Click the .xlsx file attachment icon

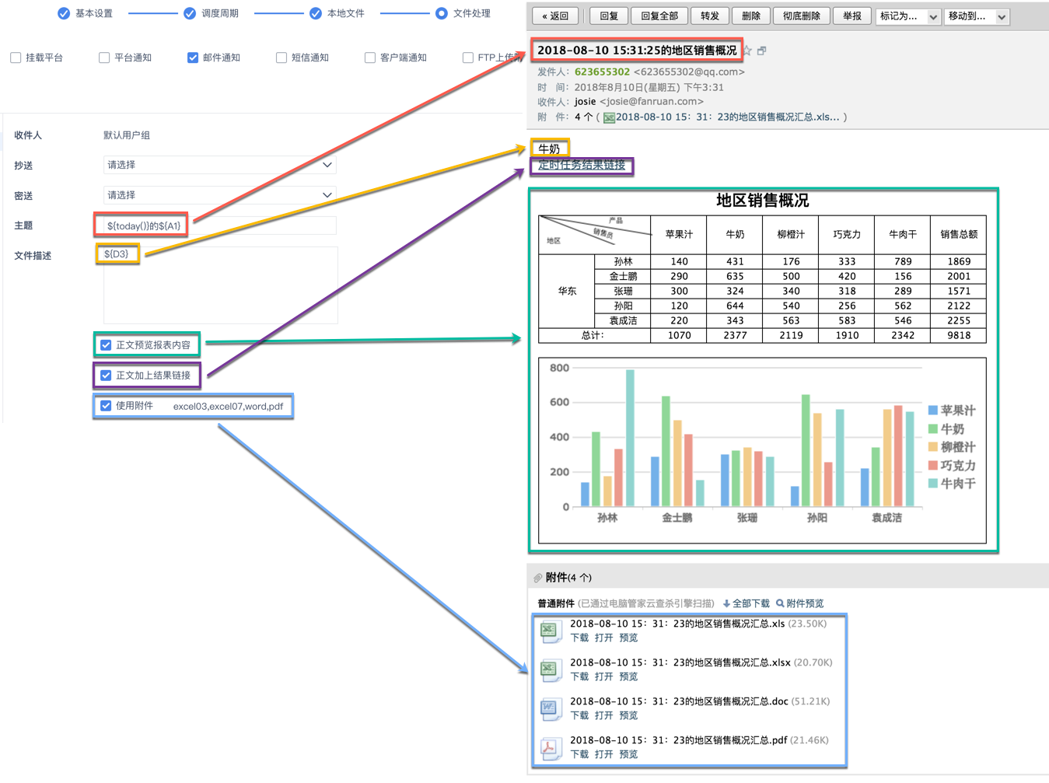550,669
